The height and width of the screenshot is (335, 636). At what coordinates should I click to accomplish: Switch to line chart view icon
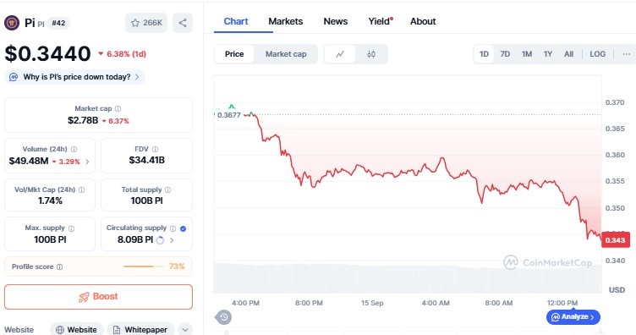(x=340, y=54)
